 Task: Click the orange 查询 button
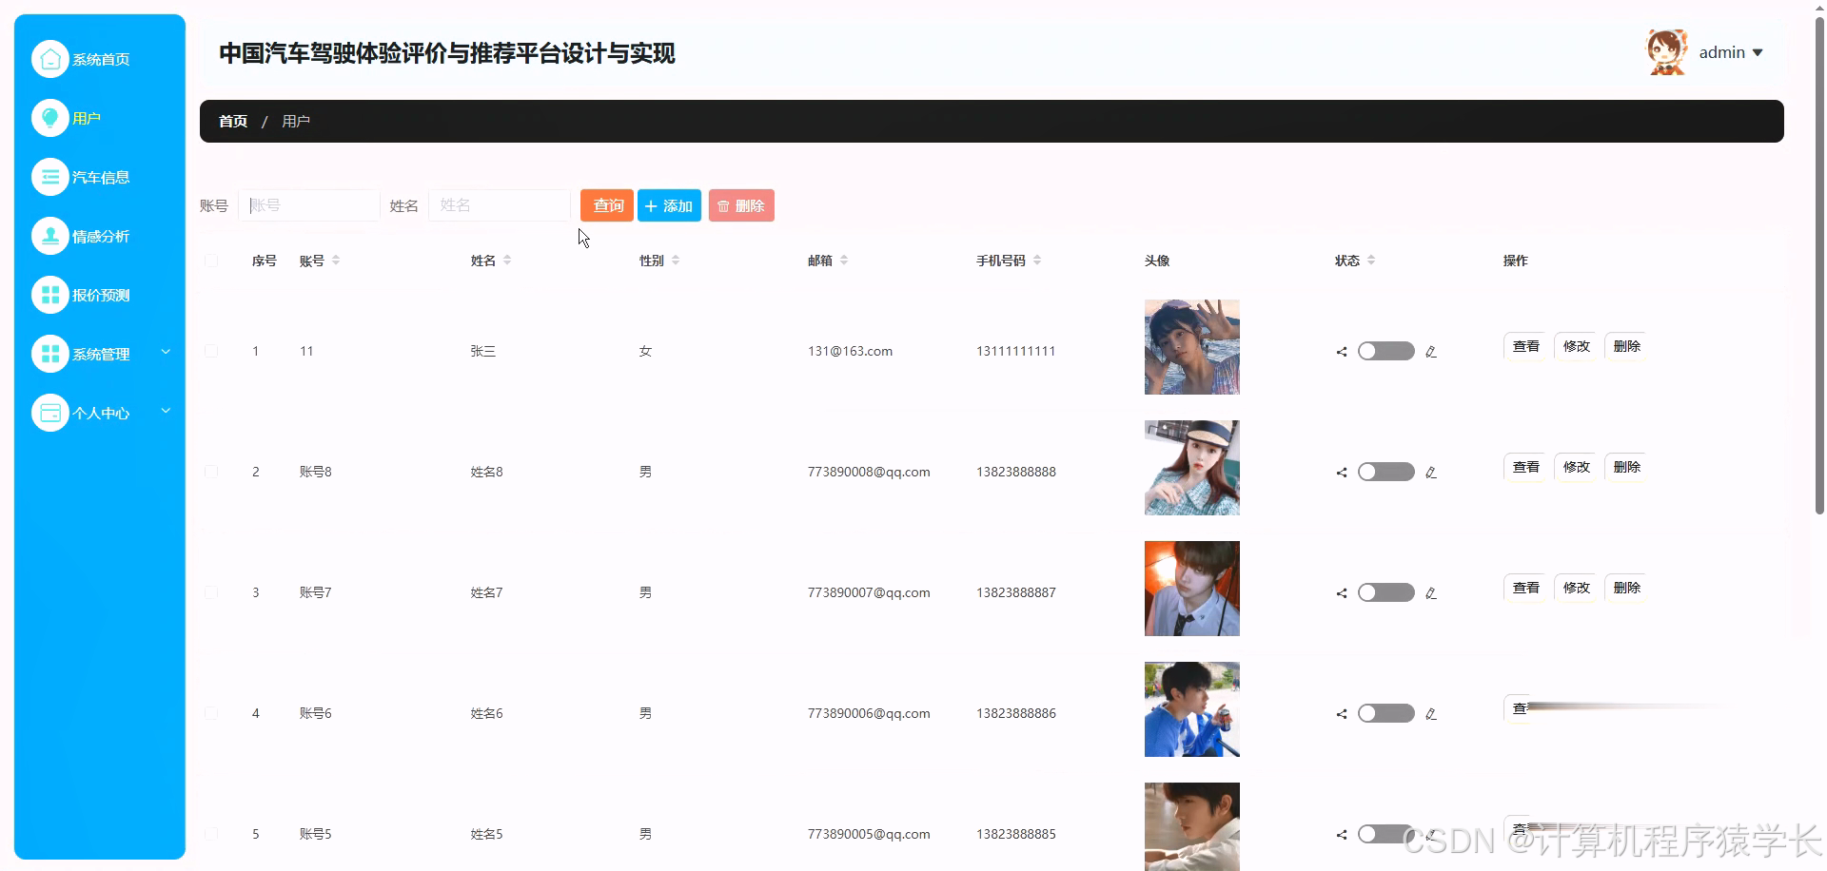[607, 205]
